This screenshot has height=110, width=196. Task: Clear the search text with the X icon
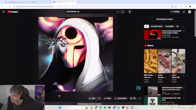(x=118, y=12)
